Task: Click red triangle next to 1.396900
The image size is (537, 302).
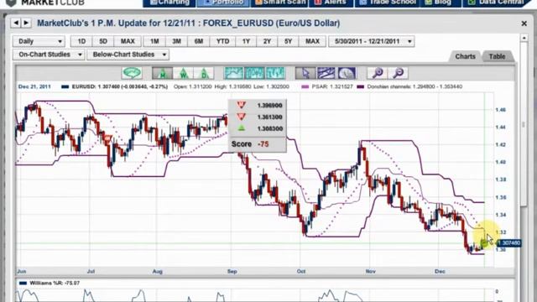Action: tap(242, 105)
